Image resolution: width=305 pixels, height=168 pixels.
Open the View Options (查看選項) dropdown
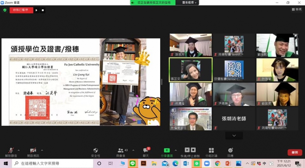[190, 3]
